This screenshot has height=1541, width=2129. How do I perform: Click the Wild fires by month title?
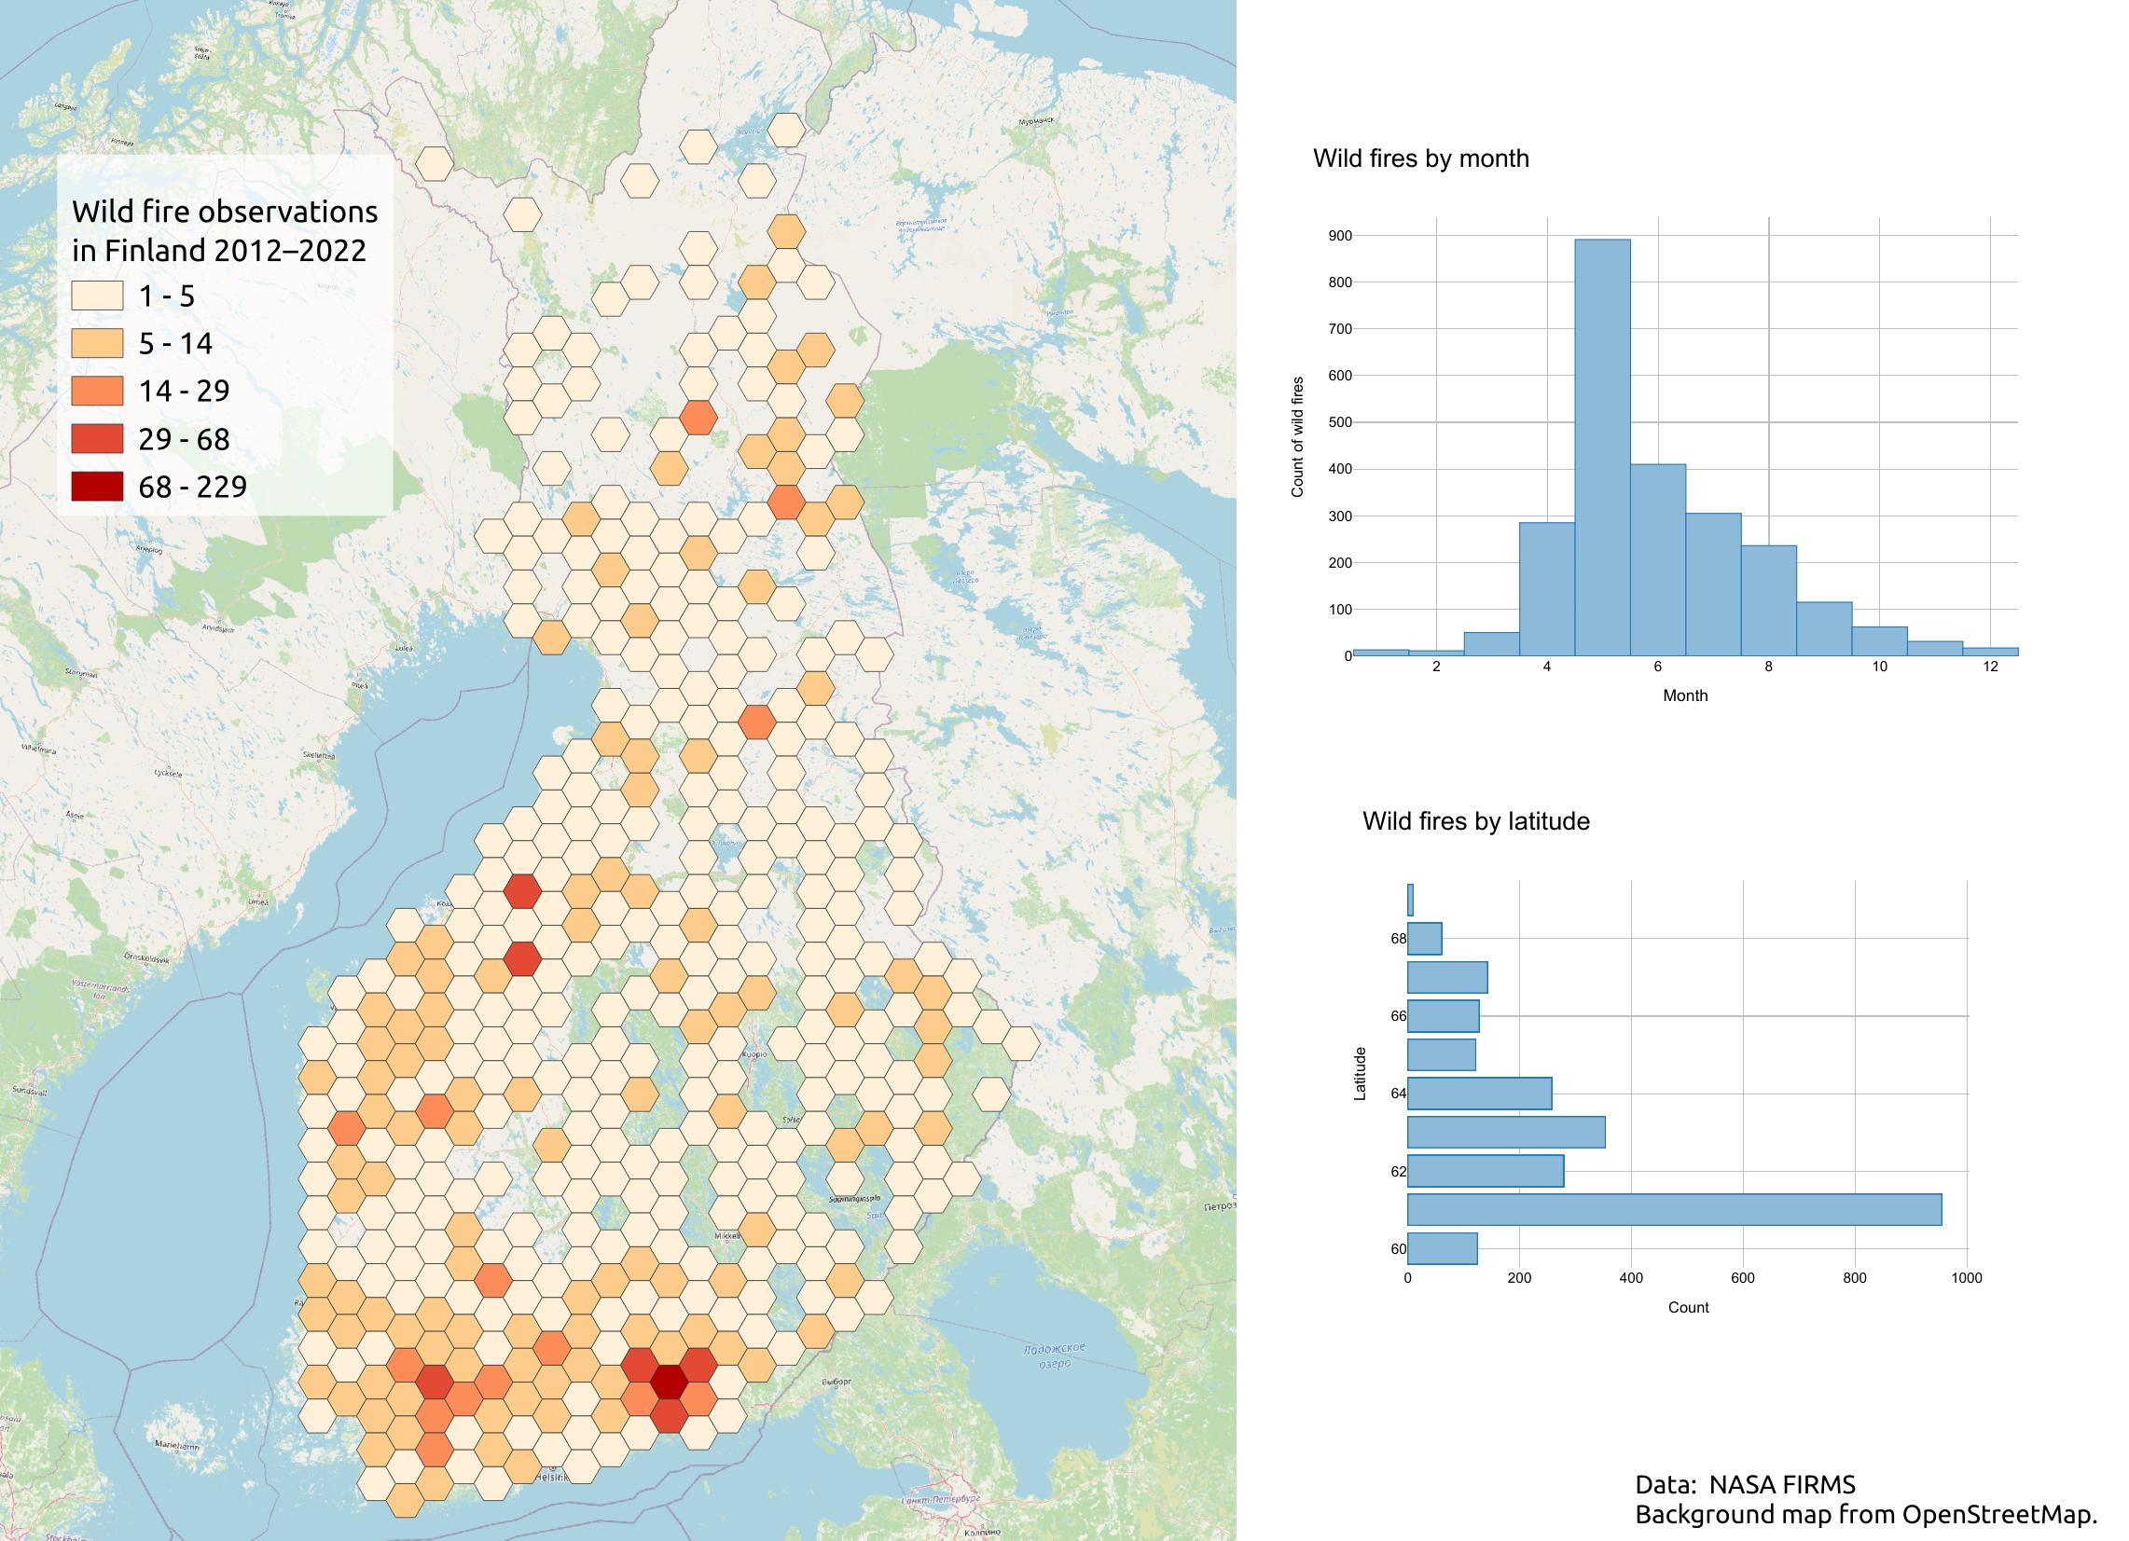click(1421, 158)
